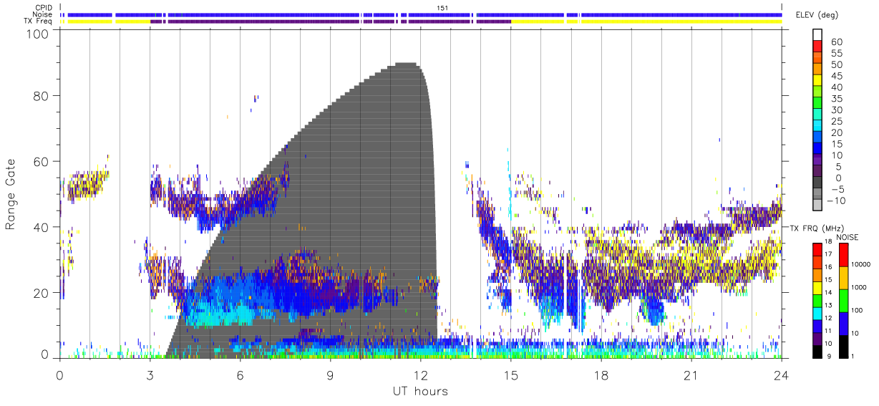Click the 80 tick label on the Range Gate axis
This screenshot has height=406, width=879.
click(40, 96)
